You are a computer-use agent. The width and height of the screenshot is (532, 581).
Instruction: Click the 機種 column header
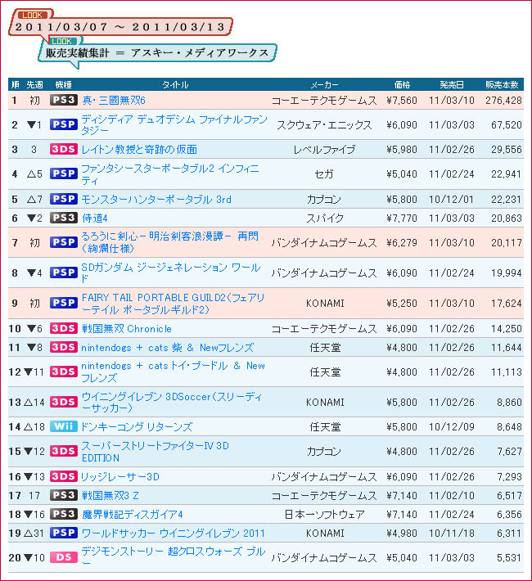pos(63,85)
